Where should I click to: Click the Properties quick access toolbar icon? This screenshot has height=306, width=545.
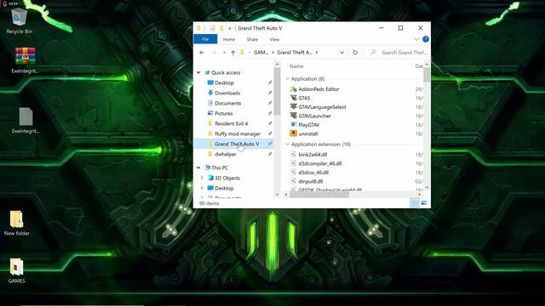click(x=212, y=28)
